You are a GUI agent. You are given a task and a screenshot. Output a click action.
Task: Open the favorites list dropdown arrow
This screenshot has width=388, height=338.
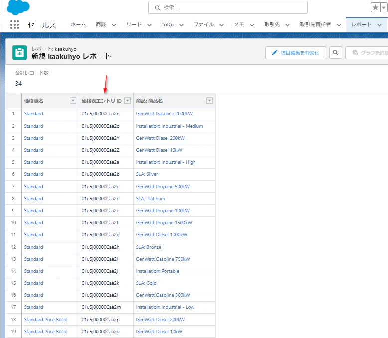[x=384, y=7]
